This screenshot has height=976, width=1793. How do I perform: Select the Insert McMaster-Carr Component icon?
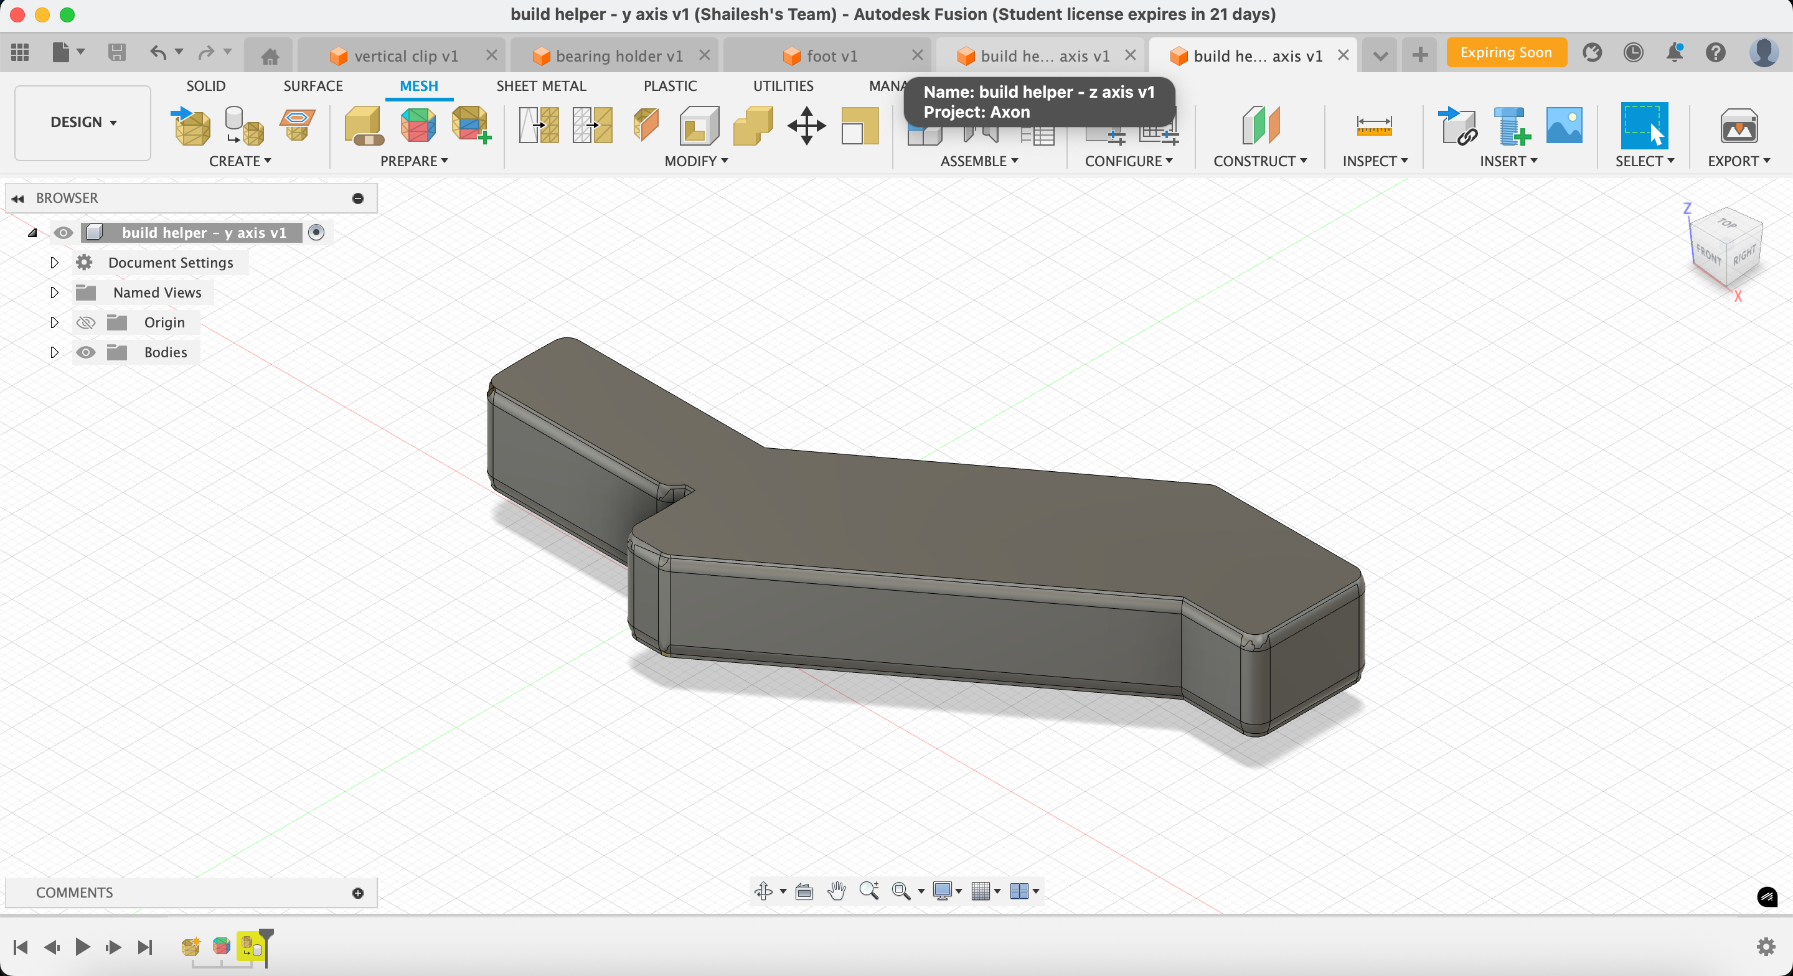point(1511,126)
